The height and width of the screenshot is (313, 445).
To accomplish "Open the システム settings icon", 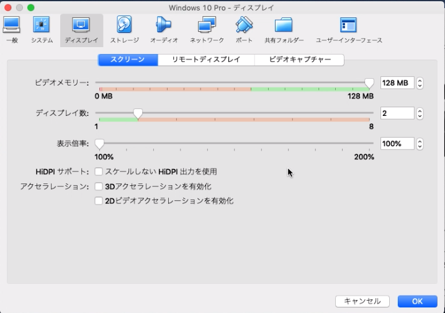I will coord(42,30).
